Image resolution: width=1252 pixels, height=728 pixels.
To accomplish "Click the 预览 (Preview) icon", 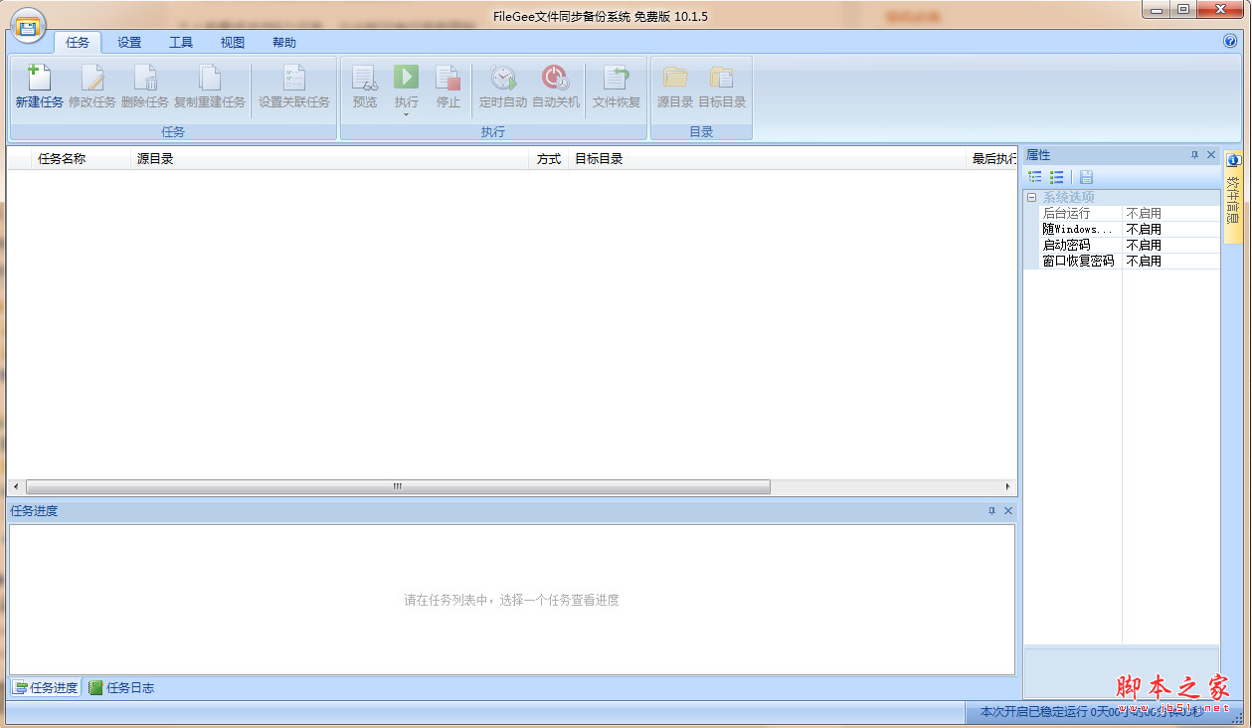I will point(365,79).
